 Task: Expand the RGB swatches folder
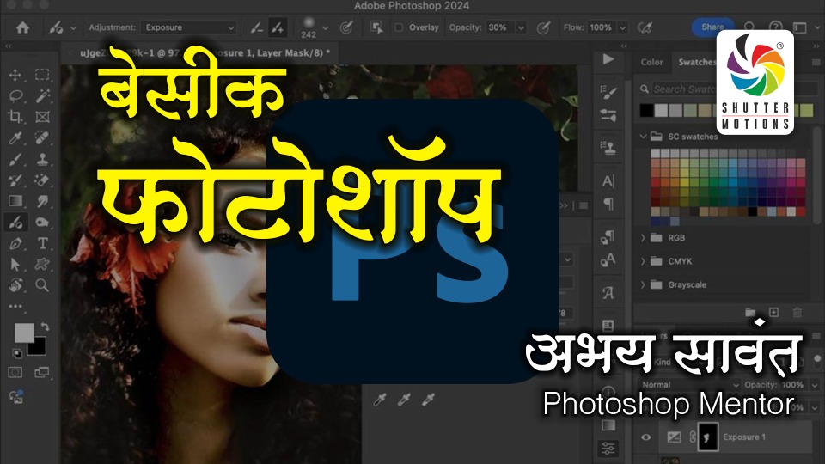tap(643, 237)
